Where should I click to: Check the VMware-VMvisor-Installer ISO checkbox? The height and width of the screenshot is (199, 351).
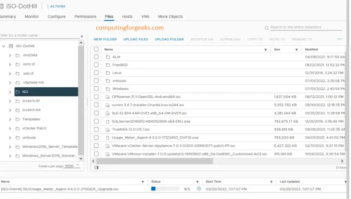(96, 154)
